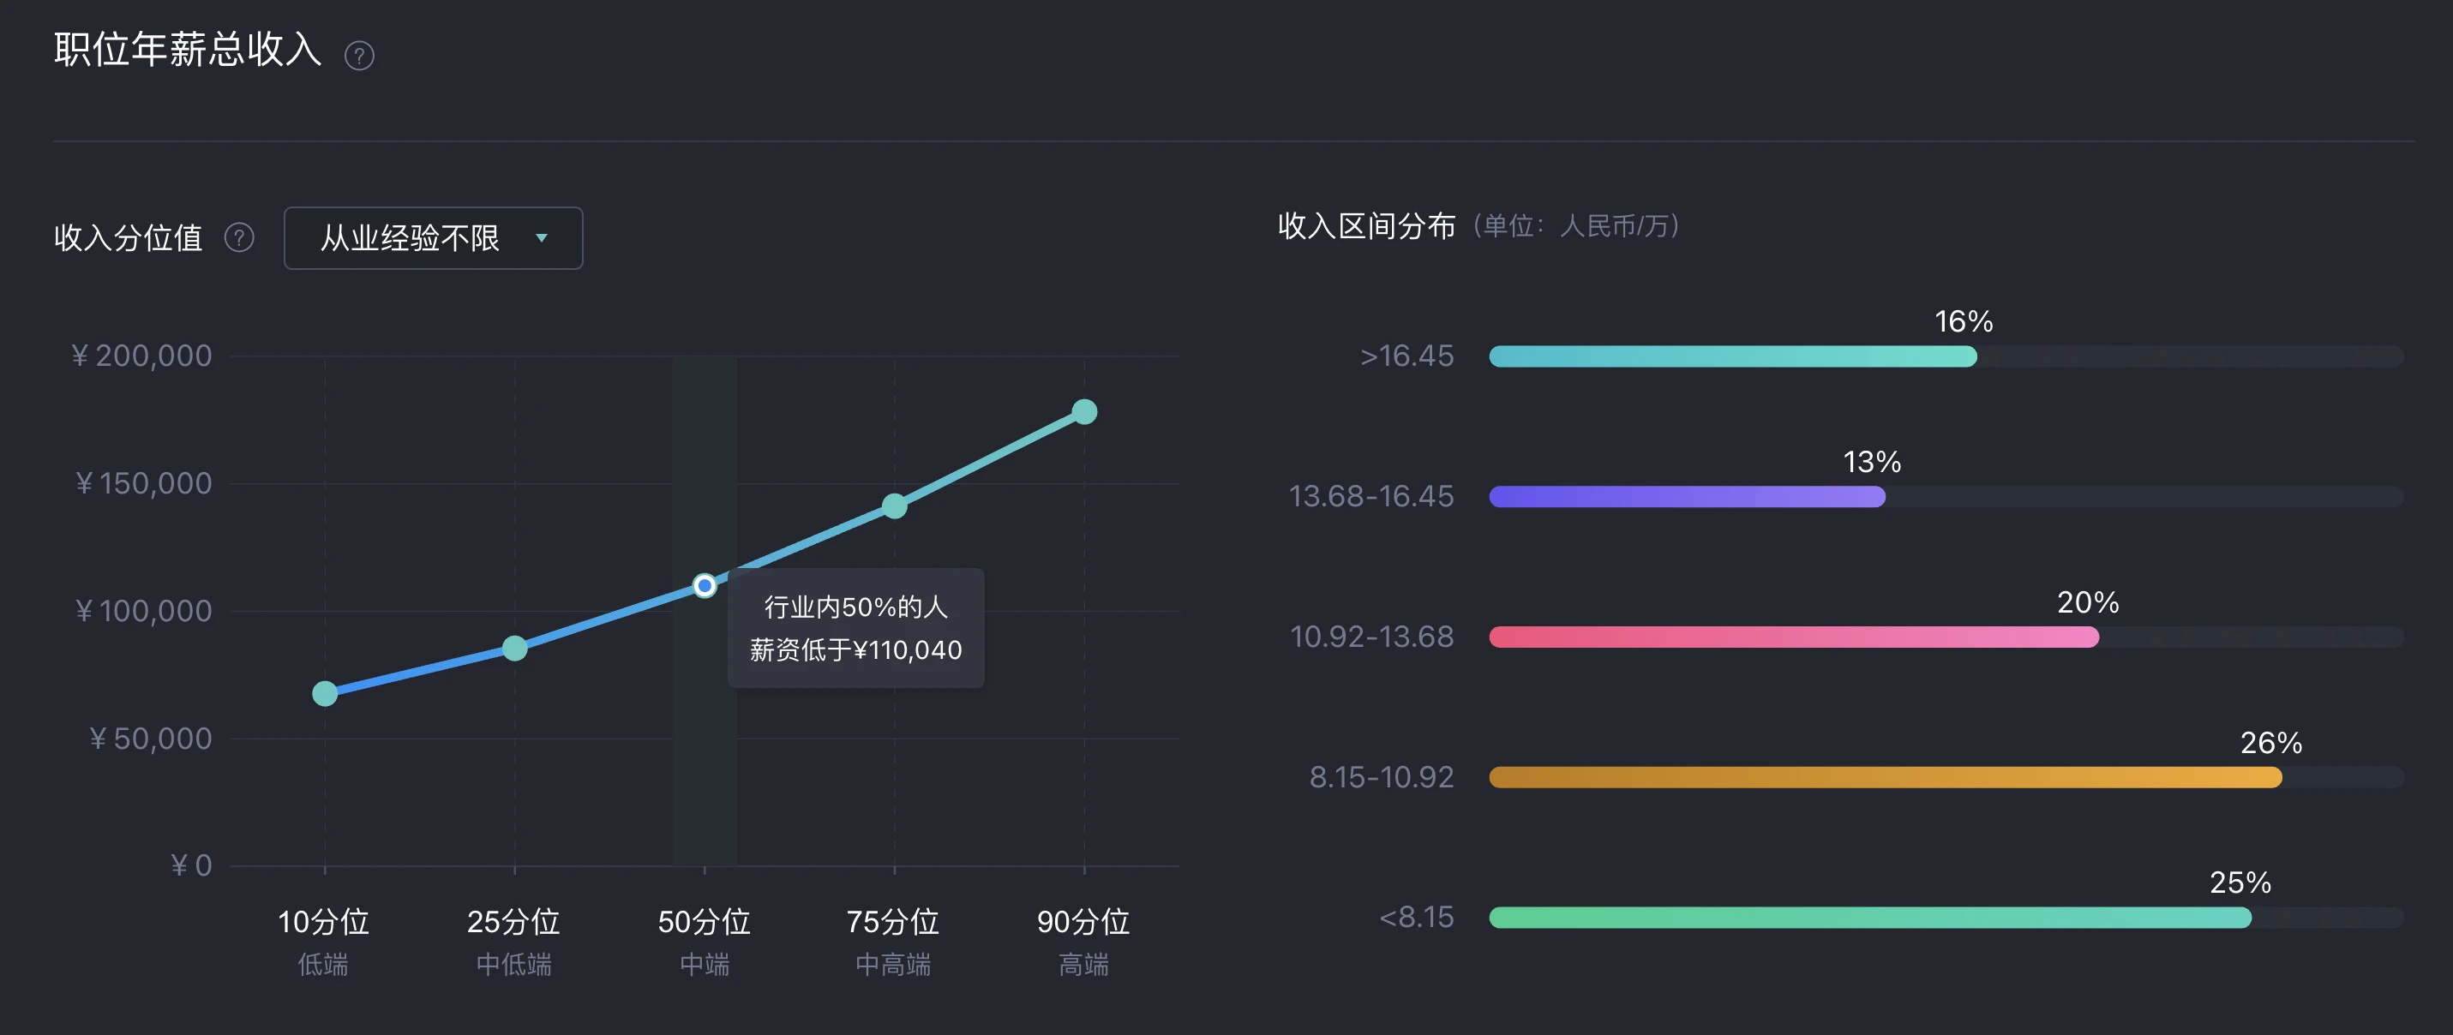This screenshot has width=2453, height=1035.
Task: Click the 收入区间分布 section heading
Action: click(1366, 226)
